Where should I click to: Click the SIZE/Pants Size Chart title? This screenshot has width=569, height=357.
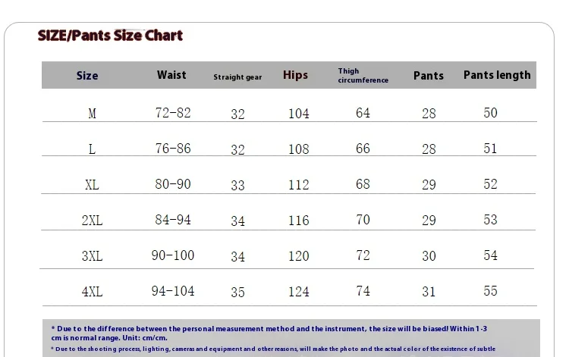tap(110, 36)
